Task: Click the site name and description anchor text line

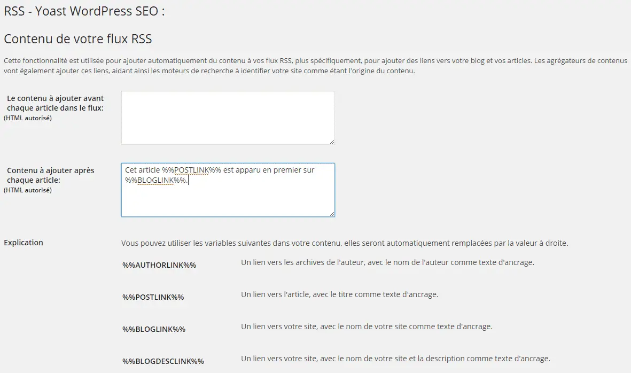Action: click(395, 359)
